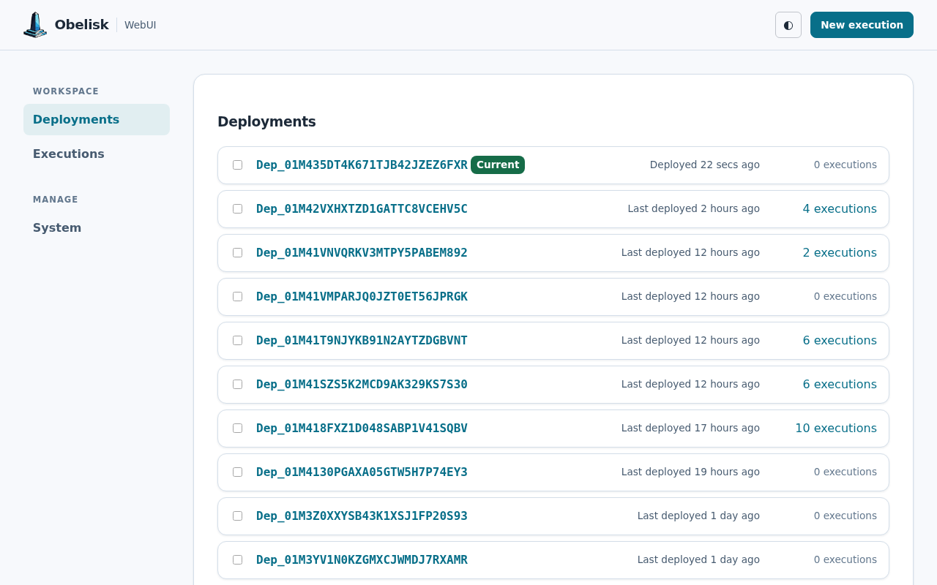937x585 pixels.
Task: Check the box for Dep_01M435DT4K671TJB42JZEZ6FXR
Action: [x=237, y=165]
